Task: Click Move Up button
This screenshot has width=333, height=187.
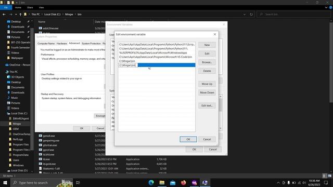Action: (x=207, y=84)
